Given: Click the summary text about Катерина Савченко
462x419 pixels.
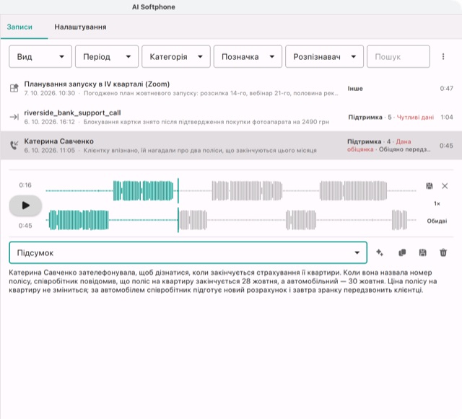Looking at the screenshot, I should (x=222, y=281).
